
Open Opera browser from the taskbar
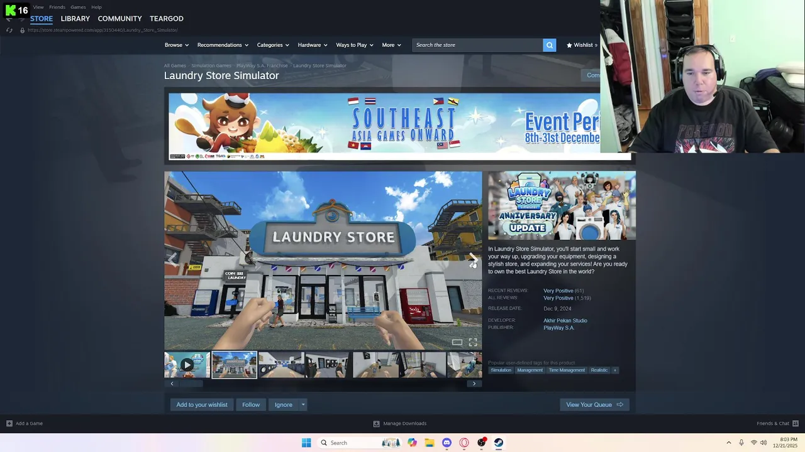[464, 443]
